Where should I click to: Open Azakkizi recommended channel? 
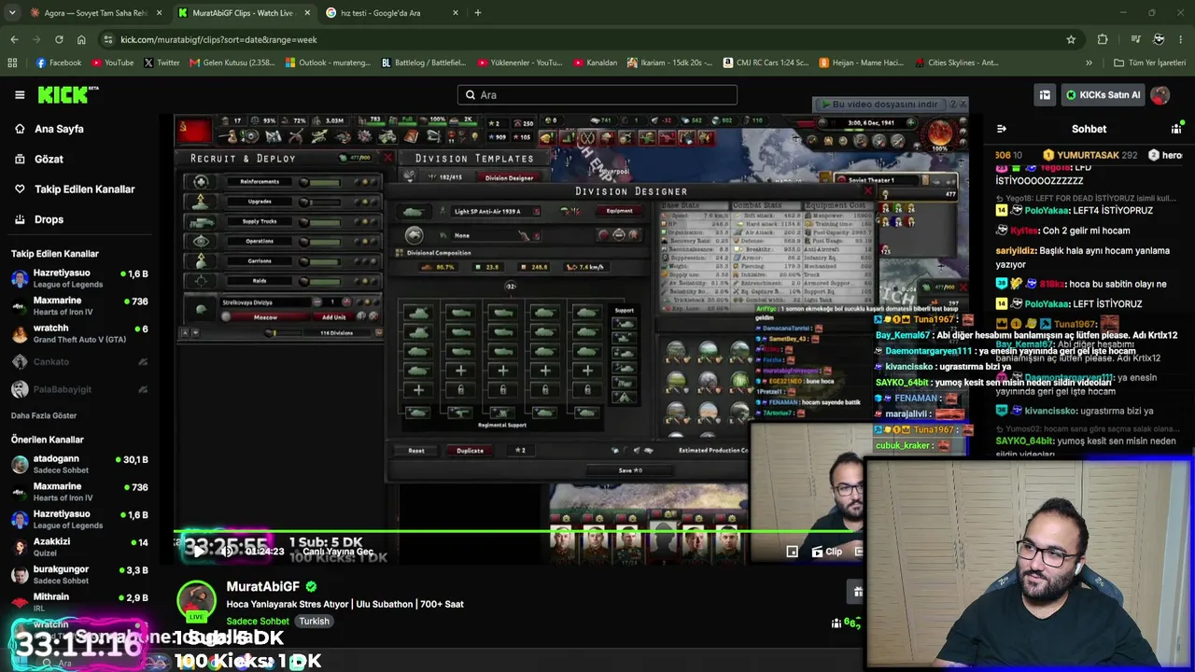click(x=79, y=547)
